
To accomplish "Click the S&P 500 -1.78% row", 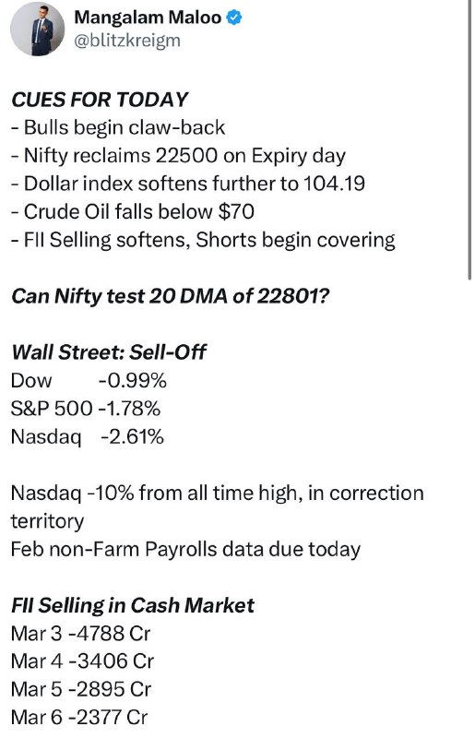I will point(85,409).
